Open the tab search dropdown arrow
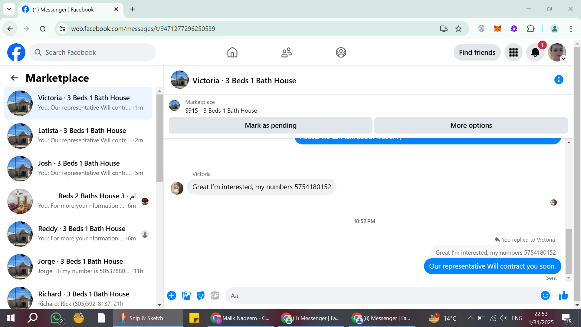The image size is (581, 327). coord(9,9)
